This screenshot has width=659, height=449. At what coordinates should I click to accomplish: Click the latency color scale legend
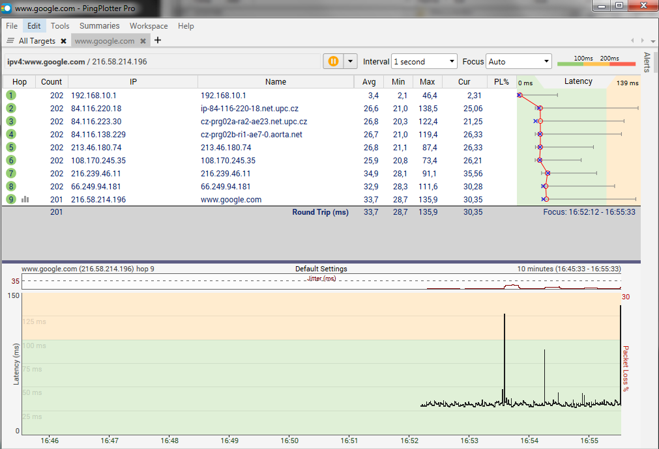[x=596, y=62]
